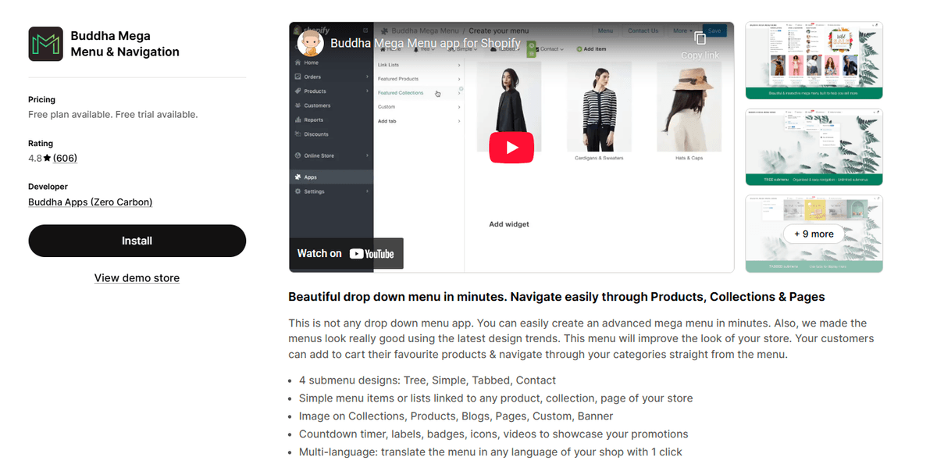This screenshot has height=475, width=937.
Task: Click the 'Pricing' heading text
Action: 42,100
